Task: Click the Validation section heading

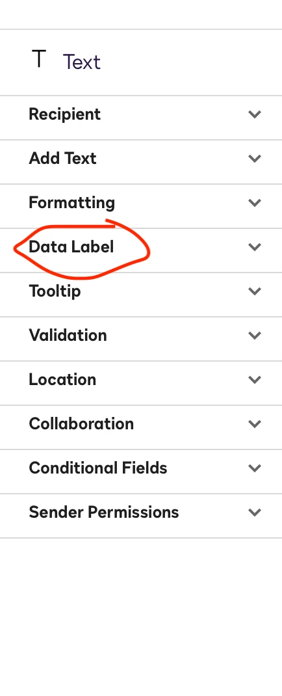Action: [x=68, y=335]
